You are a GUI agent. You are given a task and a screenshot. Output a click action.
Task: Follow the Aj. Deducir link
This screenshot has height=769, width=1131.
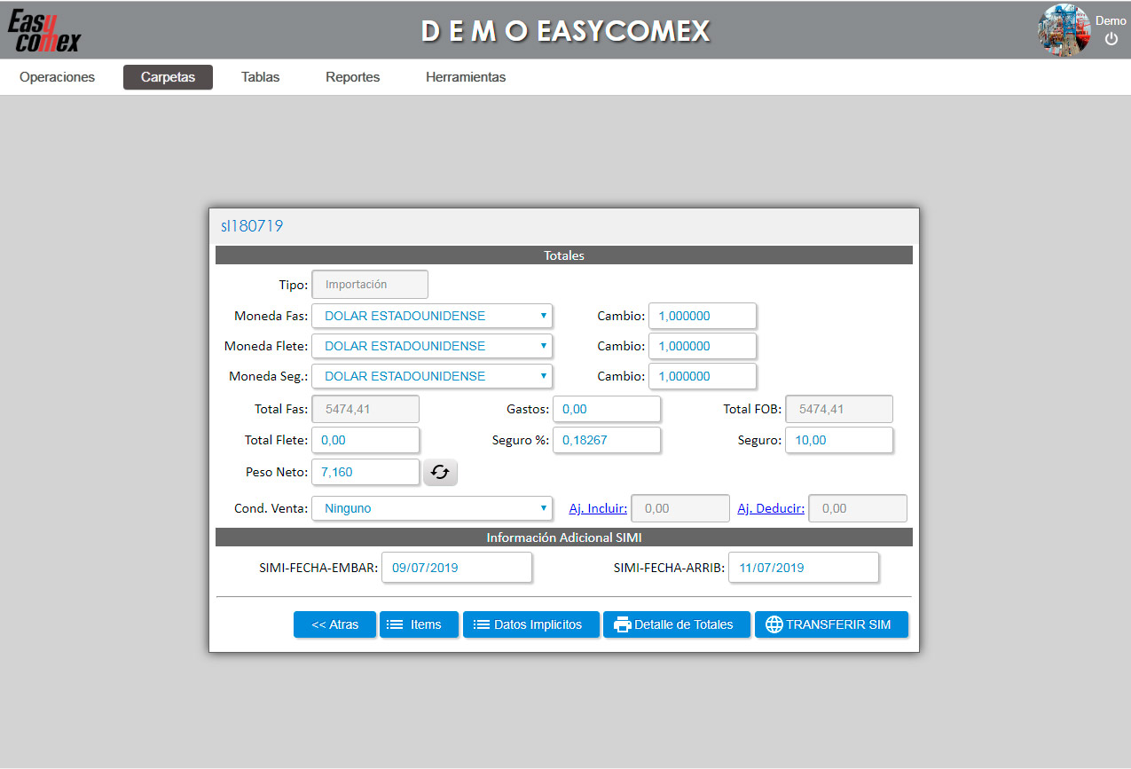click(x=771, y=508)
